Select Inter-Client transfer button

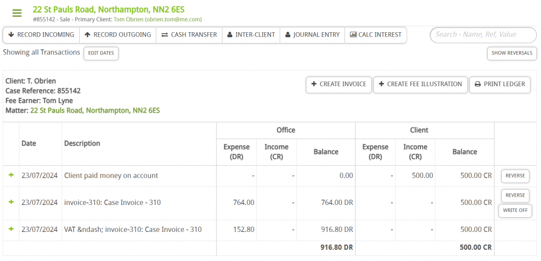point(251,35)
